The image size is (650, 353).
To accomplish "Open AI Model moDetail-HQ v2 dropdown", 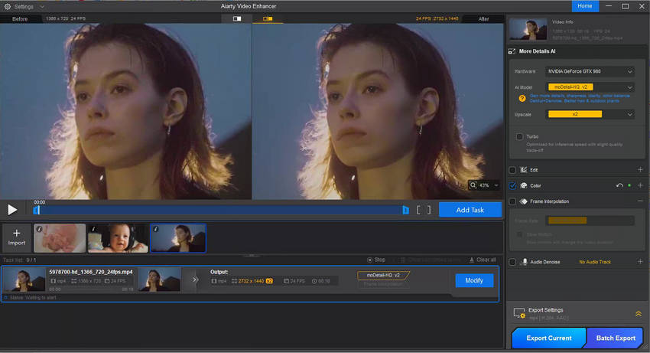I will coord(590,87).
